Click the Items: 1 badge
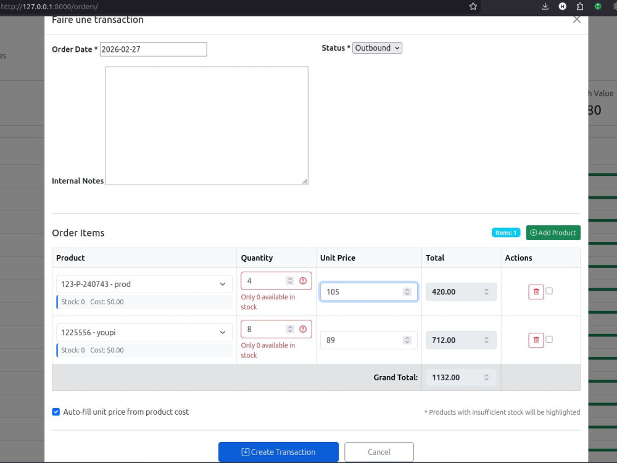This screenshot has height=463, width=617. pos(506,233)
